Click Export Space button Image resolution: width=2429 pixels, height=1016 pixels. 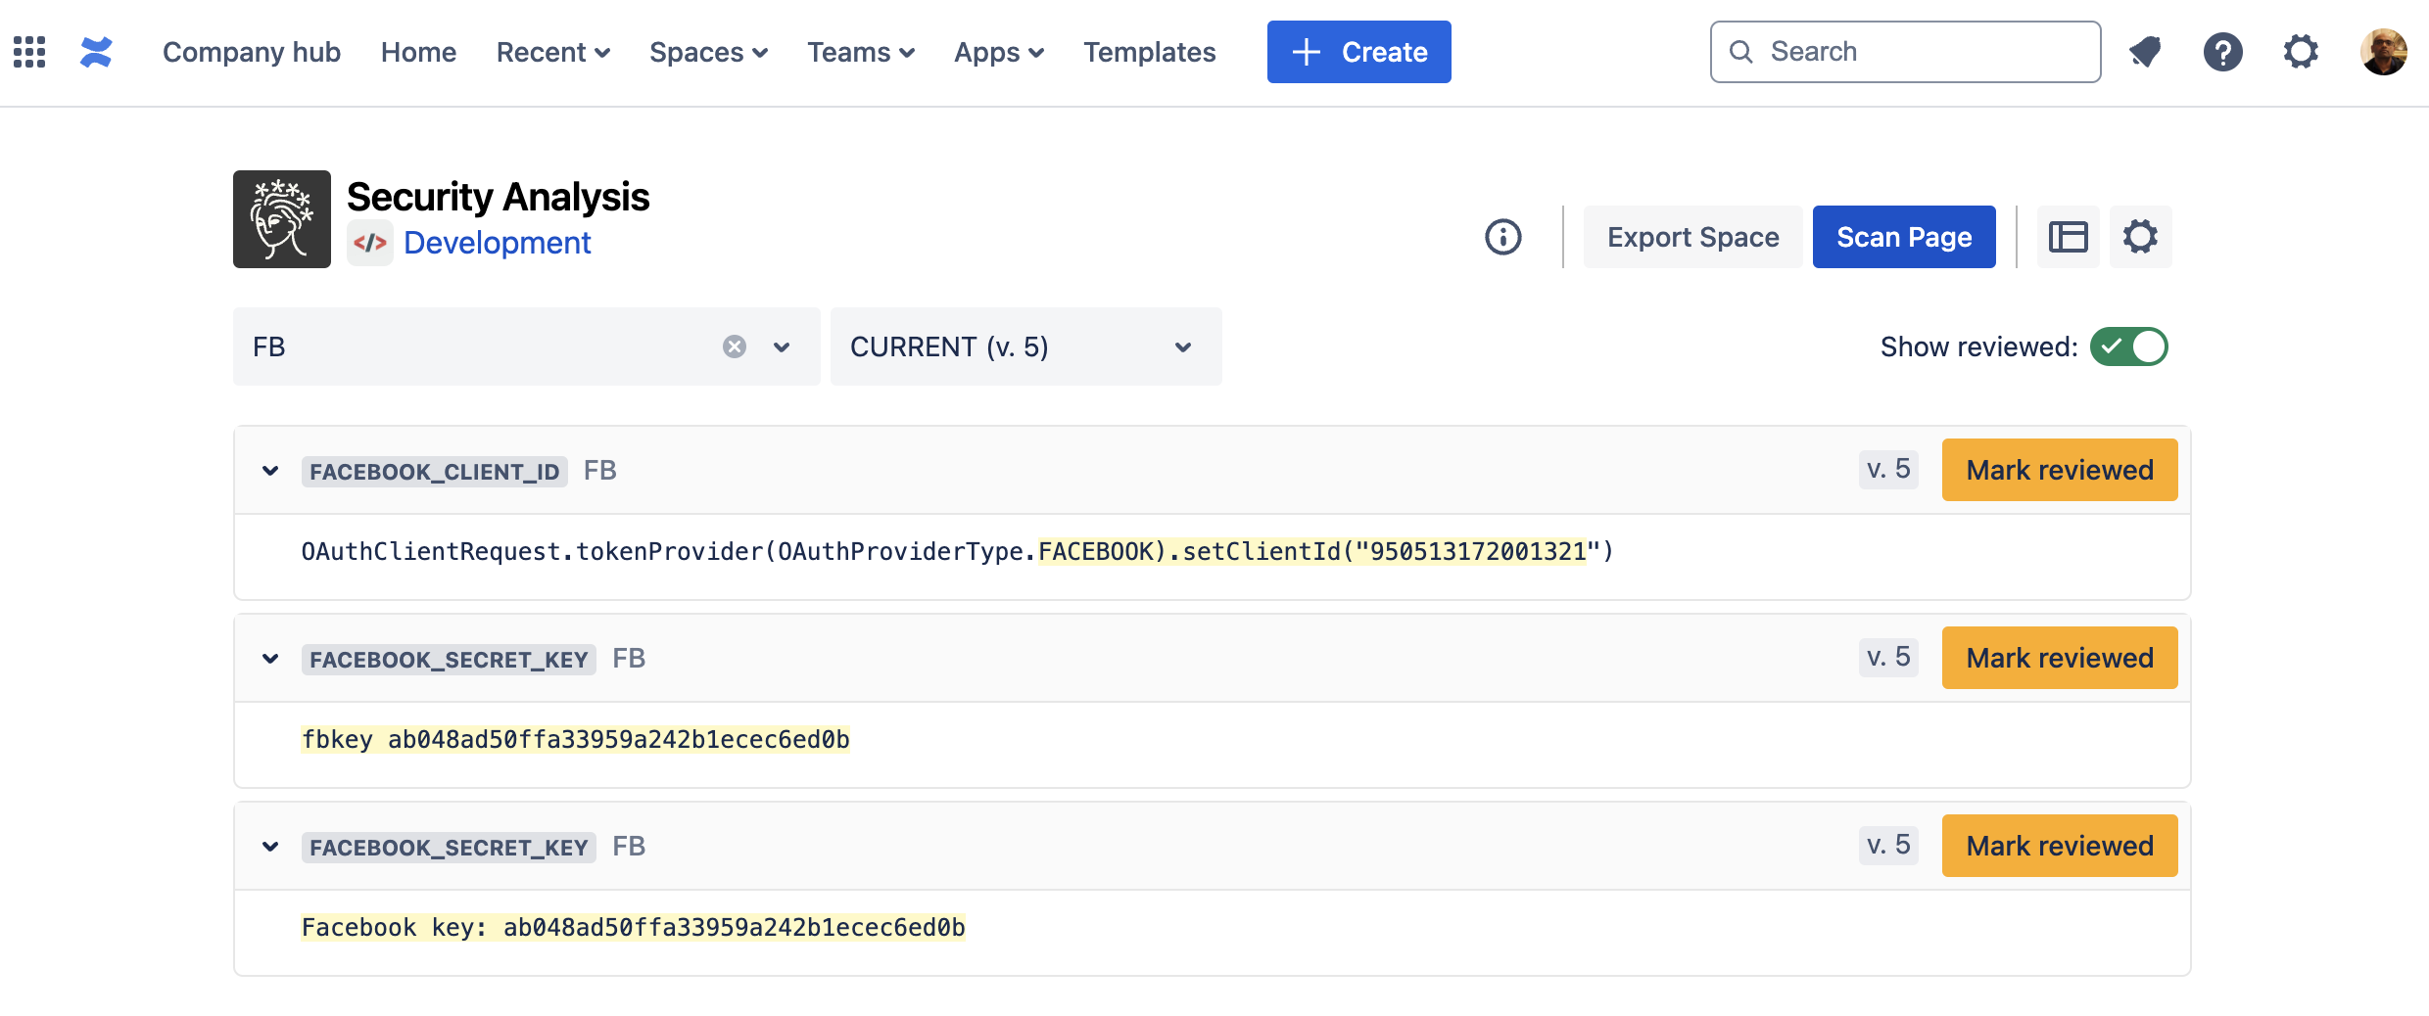(1693, 237)
